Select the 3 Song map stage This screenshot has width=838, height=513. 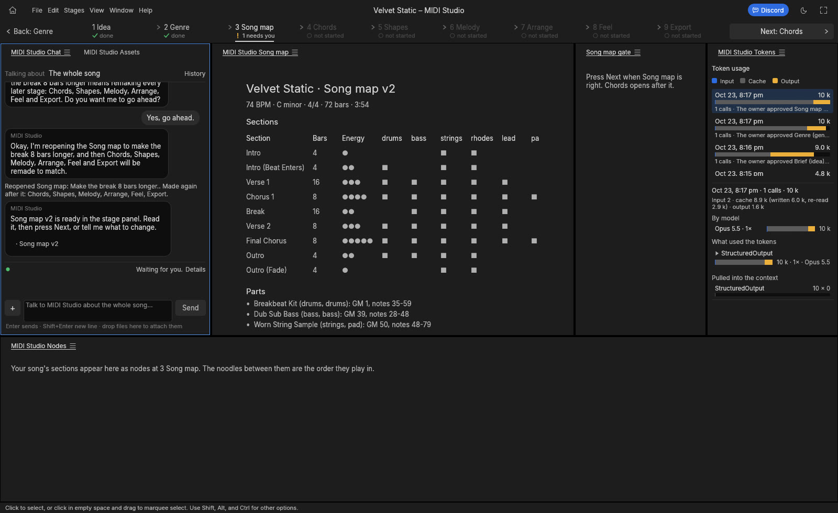pos(255,31)
